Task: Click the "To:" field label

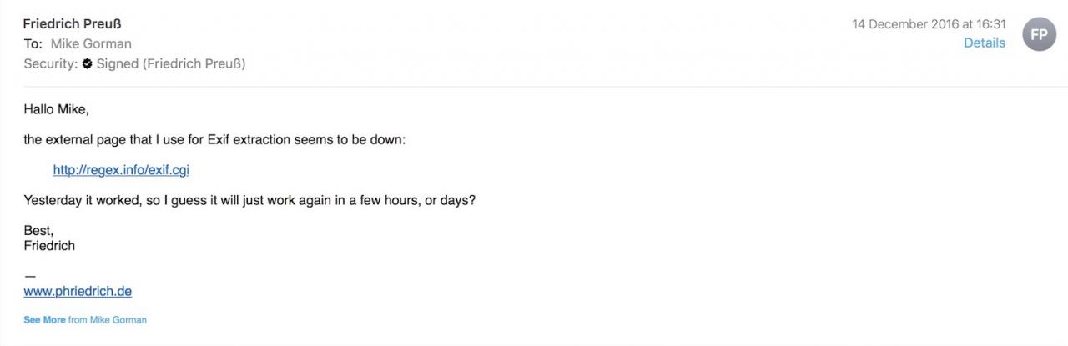Action: [33, 43]
